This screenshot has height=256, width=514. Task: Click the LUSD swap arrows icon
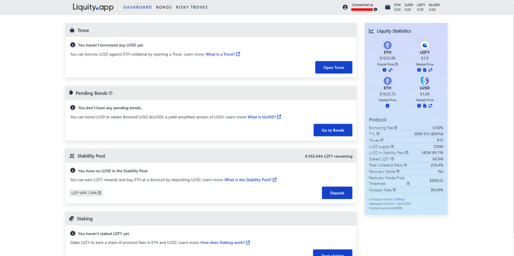(x=430, y=106)
